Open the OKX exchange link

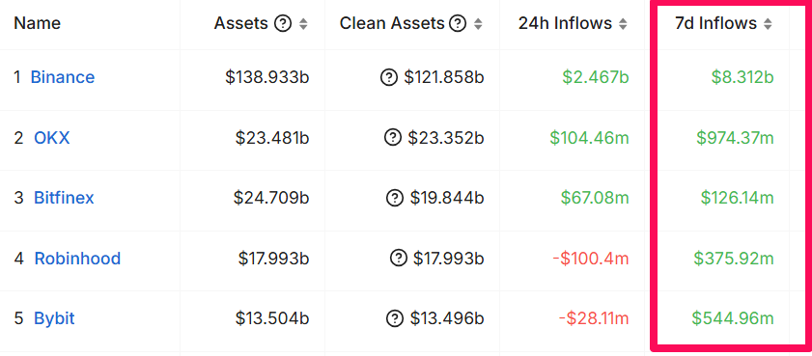click(52, 138)
